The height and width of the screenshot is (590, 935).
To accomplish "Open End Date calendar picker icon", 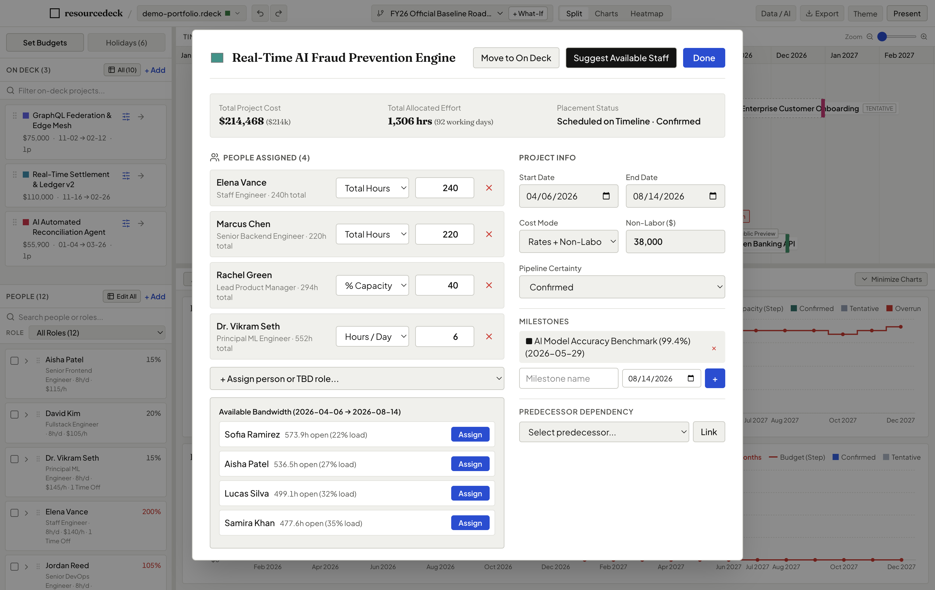I will tap(713, 196).
